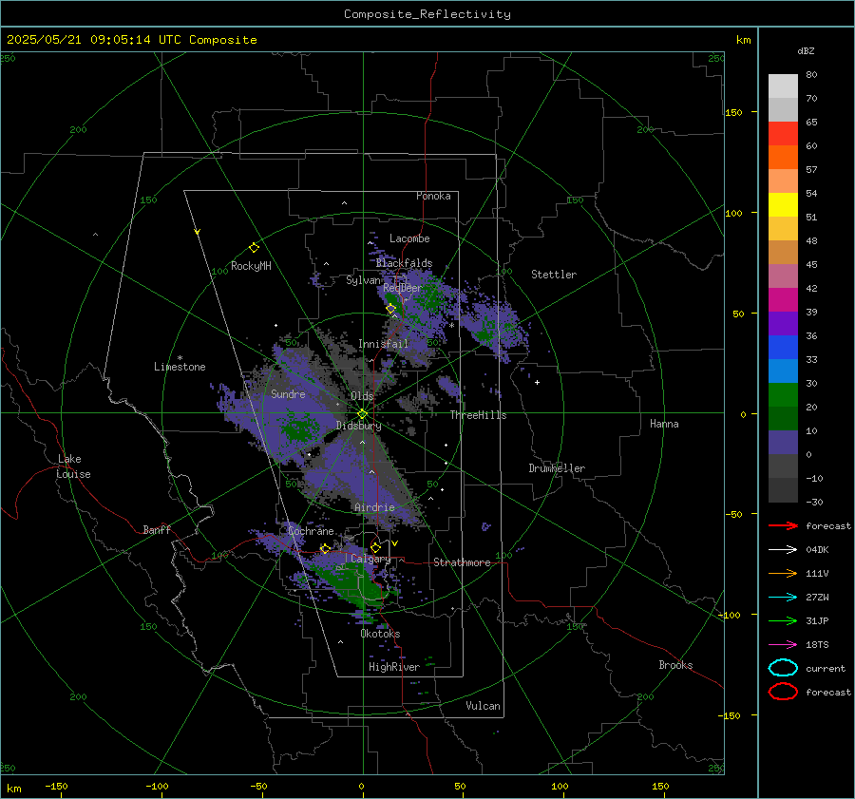Click the cyan 'current' ellipse legend icon

[x=783, y=668]
